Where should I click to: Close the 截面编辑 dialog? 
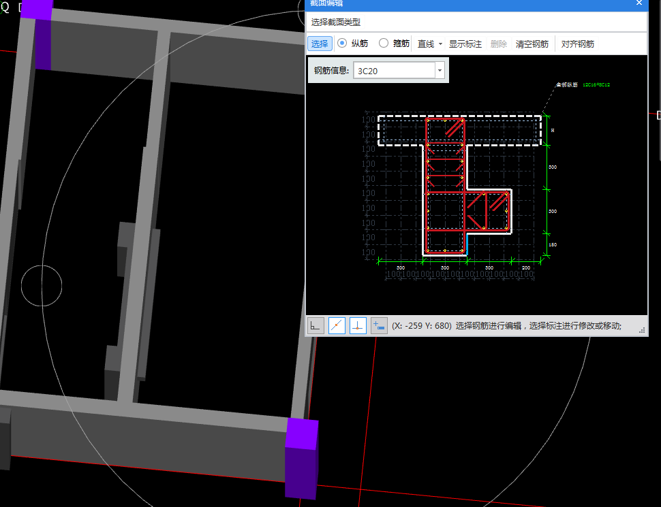pos(639,3)
